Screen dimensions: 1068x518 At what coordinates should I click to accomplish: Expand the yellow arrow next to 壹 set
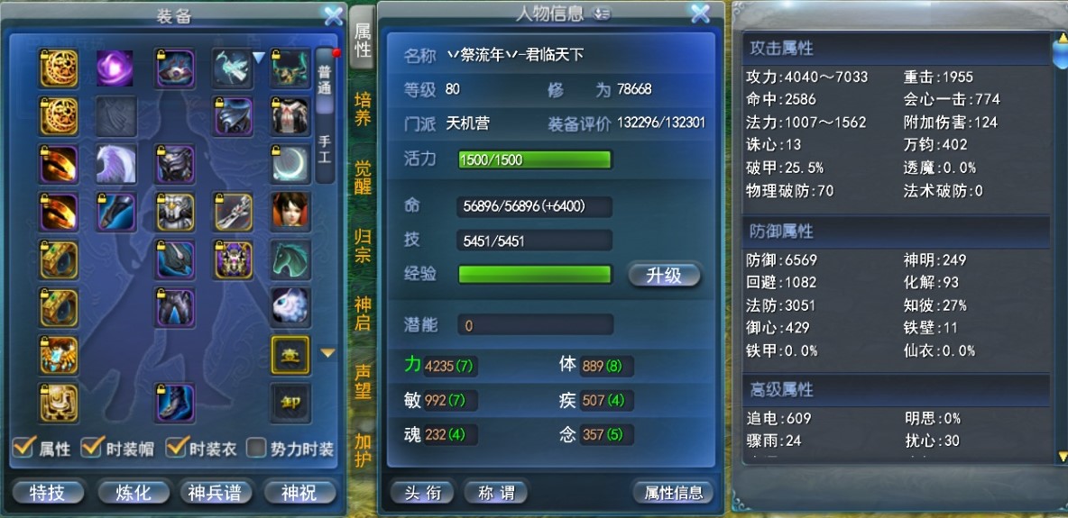pos(328,353)
